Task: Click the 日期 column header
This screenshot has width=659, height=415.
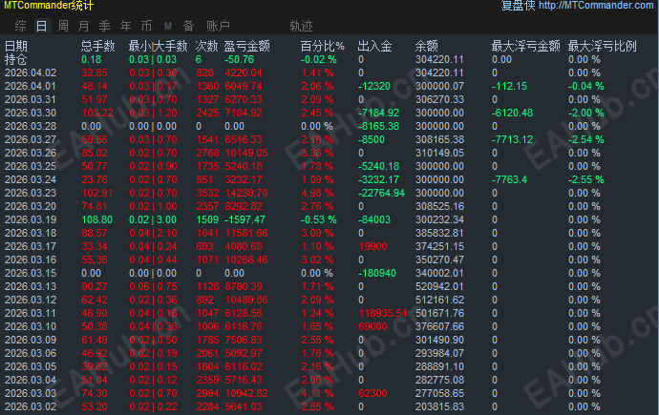Action: coord(16,46)
